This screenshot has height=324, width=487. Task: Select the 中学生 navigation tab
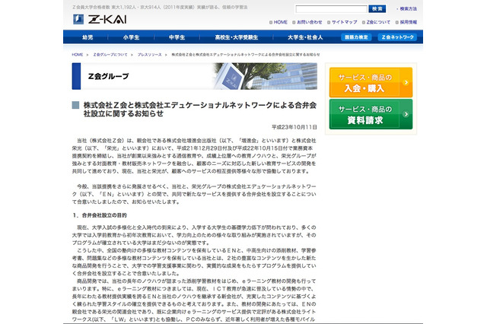177,37
